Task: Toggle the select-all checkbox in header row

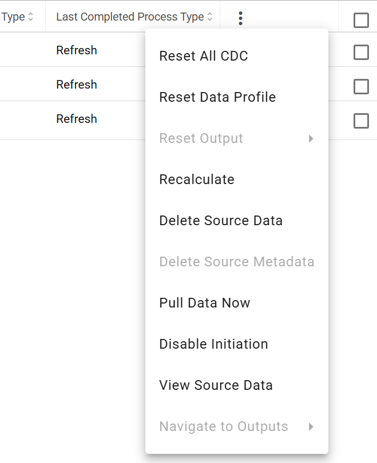Action: [x=361, y=20]
